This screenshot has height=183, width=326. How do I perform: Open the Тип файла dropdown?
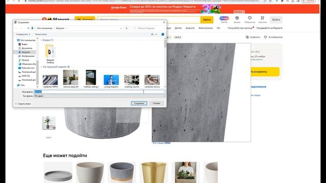tap(164, 96)
